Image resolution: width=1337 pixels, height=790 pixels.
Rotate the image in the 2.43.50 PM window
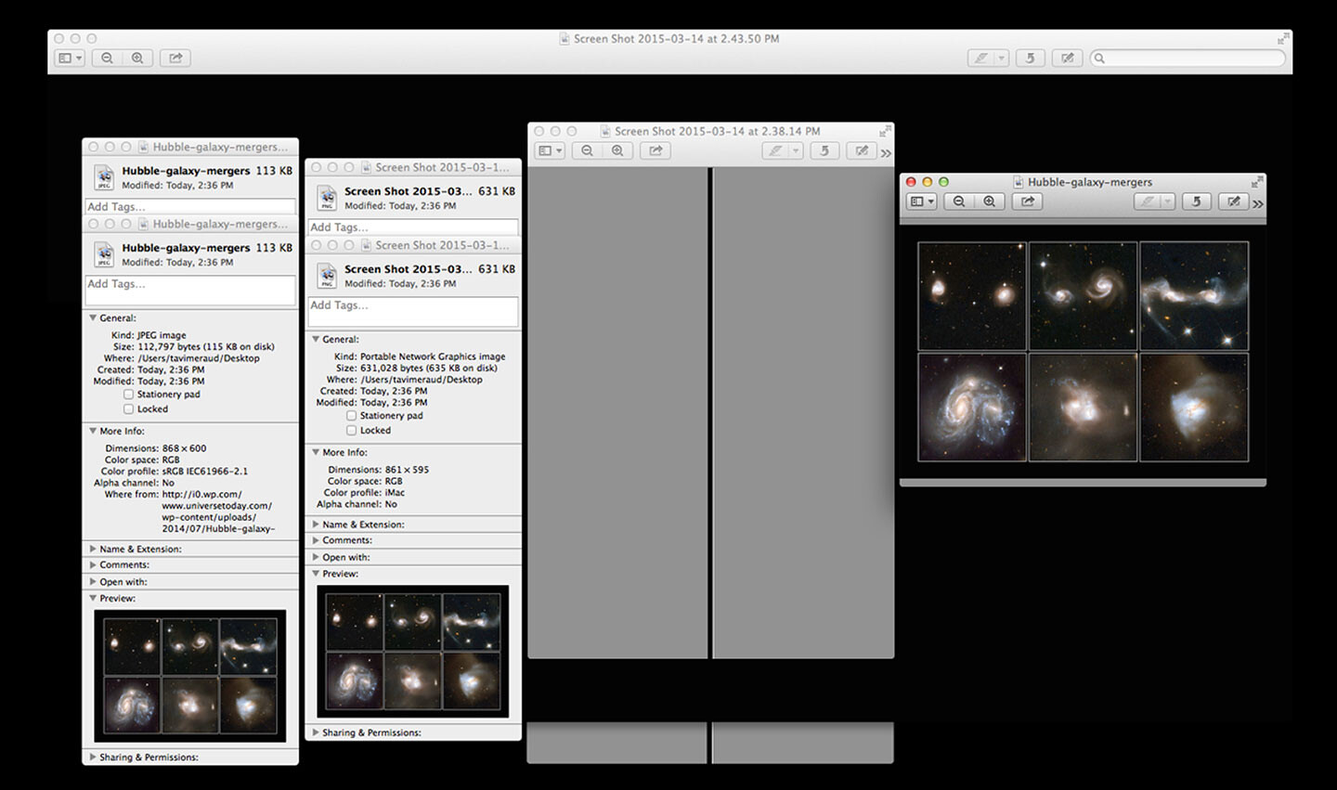[x=1030, y=58]
